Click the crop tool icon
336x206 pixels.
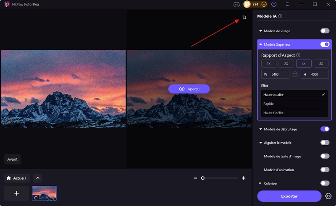(x=244, y=18)
